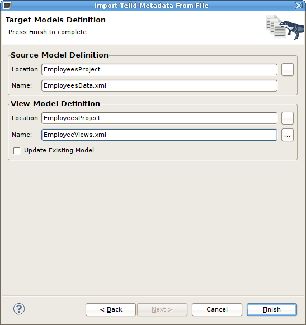
Task: Browse for View Model Location
Action: tap(288, 118)
